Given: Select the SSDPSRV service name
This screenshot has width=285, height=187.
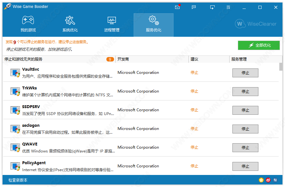Looking at the screenshot, I should 31,107.
